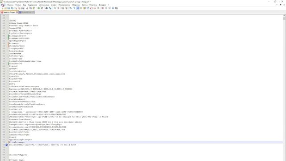
Task: Click the Copy toolbar icon
Action: pos(30,8)
